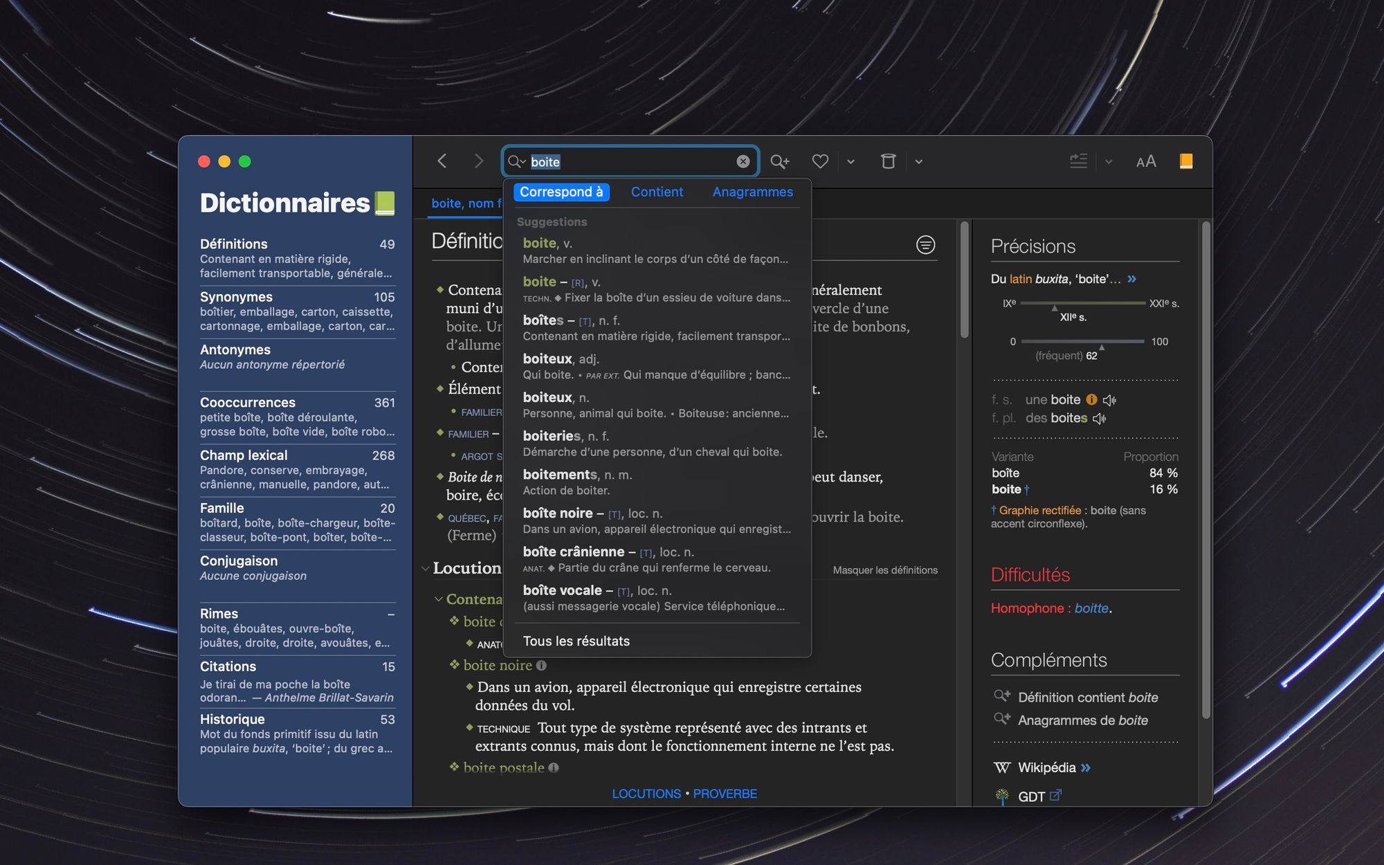Adjust text size with the AA icon
This screenshot has width=1384, height=865.
coord(1146,161)
